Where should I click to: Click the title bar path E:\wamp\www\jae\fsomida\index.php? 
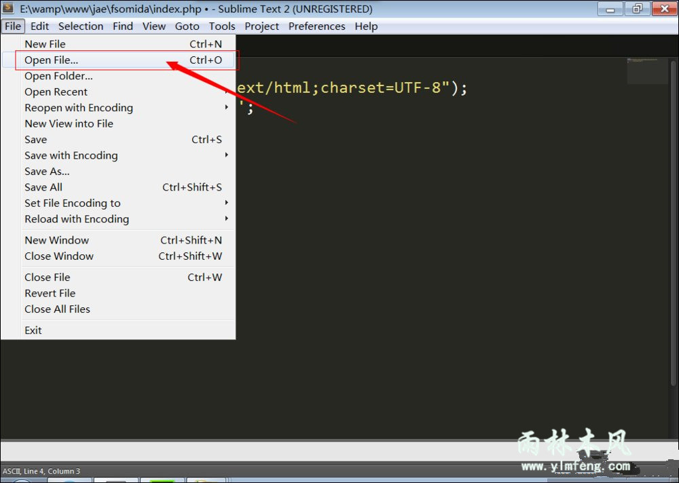click(x=111, y=9)
